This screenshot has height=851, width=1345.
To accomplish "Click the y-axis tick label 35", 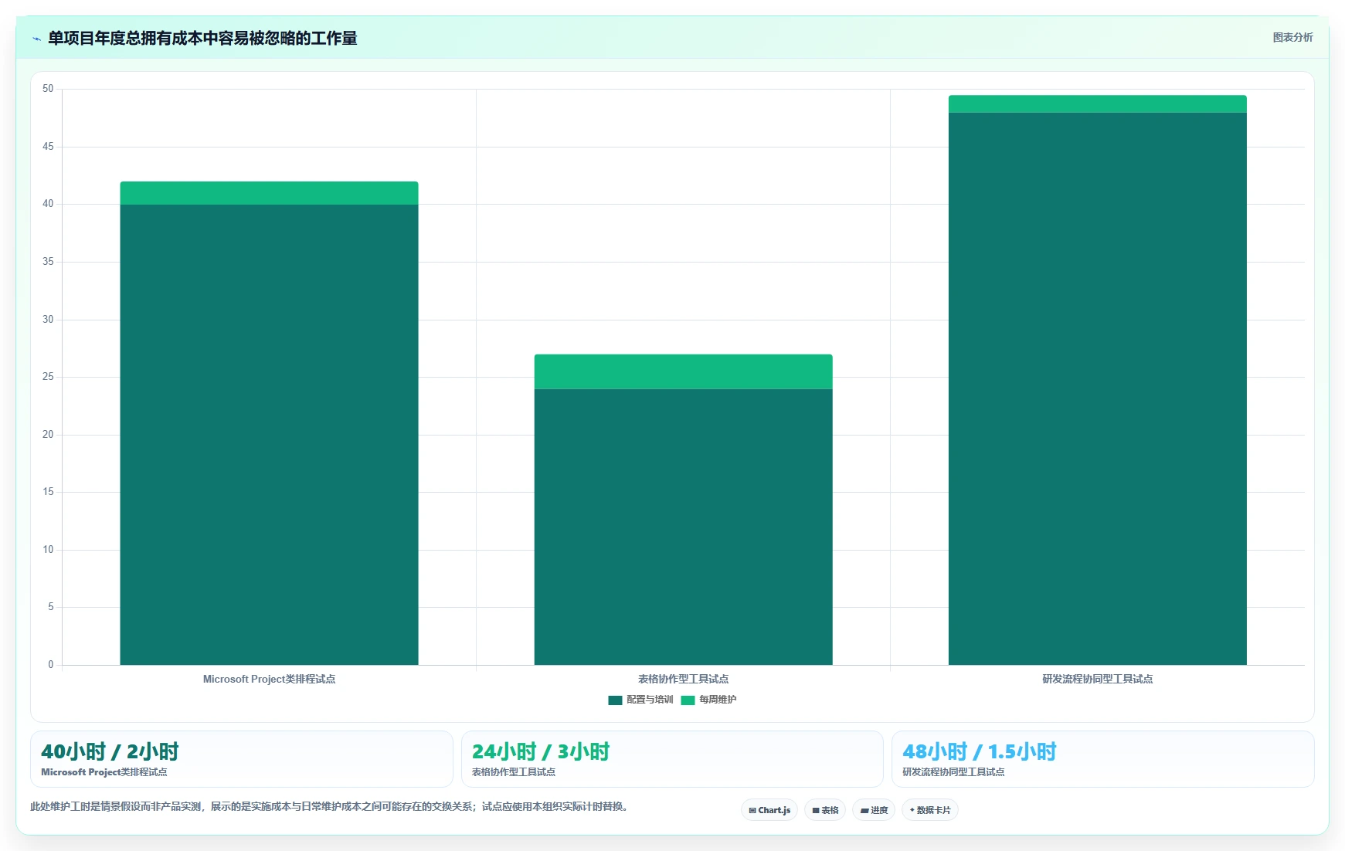I will [48, 262].
